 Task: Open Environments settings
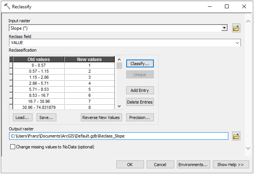coord(193,165)
